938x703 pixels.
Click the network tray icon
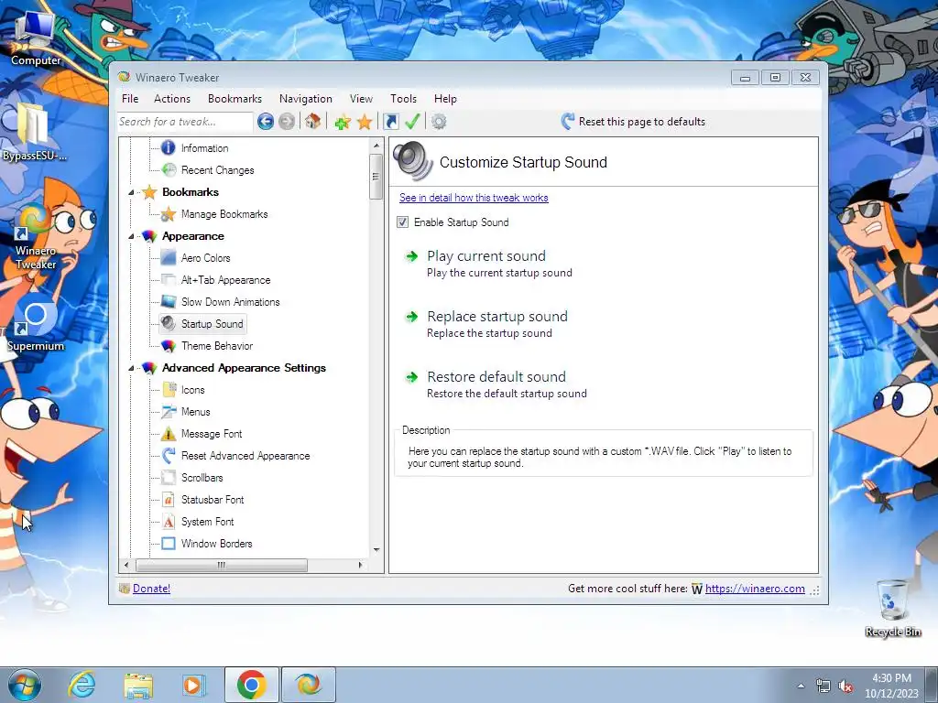[x=823, y=687]
